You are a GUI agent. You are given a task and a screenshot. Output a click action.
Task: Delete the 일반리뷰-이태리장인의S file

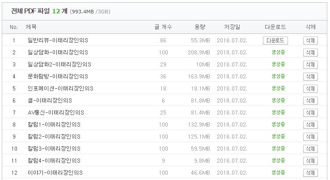click(x=310, y=41)
